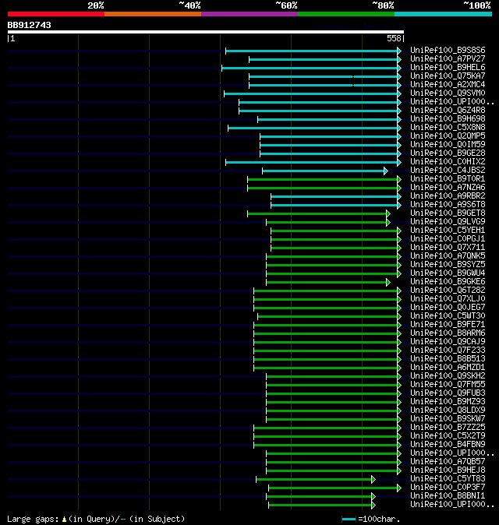This screenshot has width=499, height=525.
Task: Click the white query sequence bar
Action: [x=206, y=32]
